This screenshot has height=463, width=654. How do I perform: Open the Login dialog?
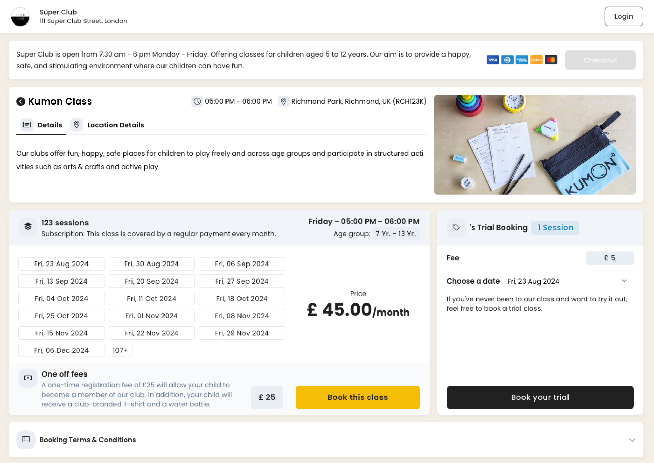[x=623, y=16]
